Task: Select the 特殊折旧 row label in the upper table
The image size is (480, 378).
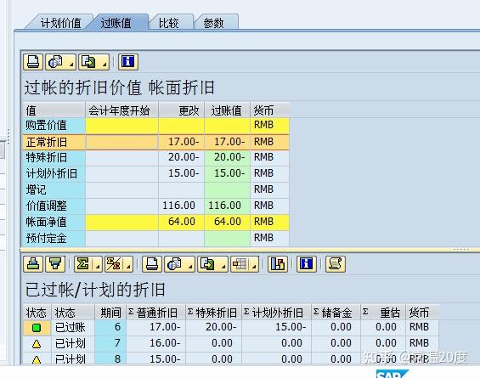Action: click(x=47, y=158)
